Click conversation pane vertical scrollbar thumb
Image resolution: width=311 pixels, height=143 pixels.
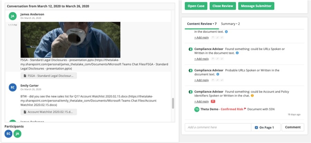coord(173,103)
